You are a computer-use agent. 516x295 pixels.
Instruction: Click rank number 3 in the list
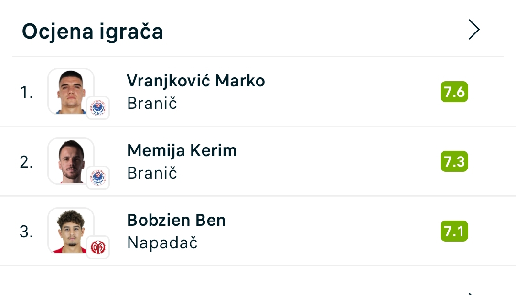26,232
